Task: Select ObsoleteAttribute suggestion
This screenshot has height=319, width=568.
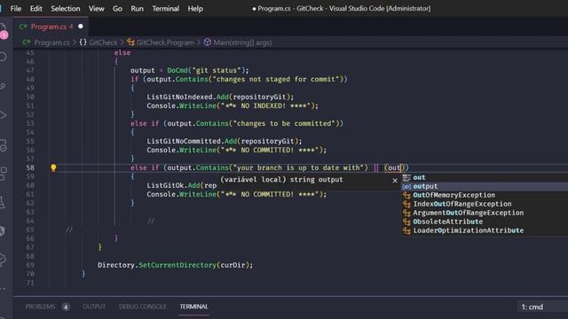Action: tap(485, 222)
